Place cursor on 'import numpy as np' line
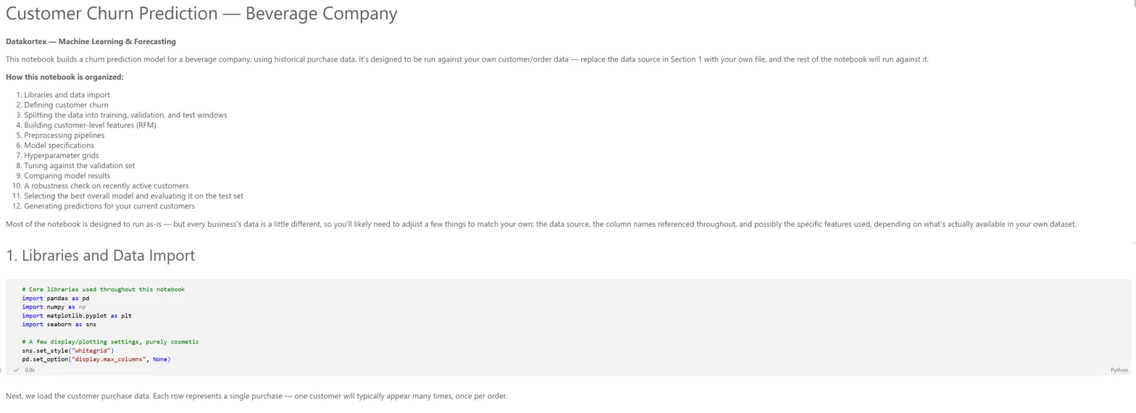The height and width of the screenshot is (413, 1136). coord(54,306)
